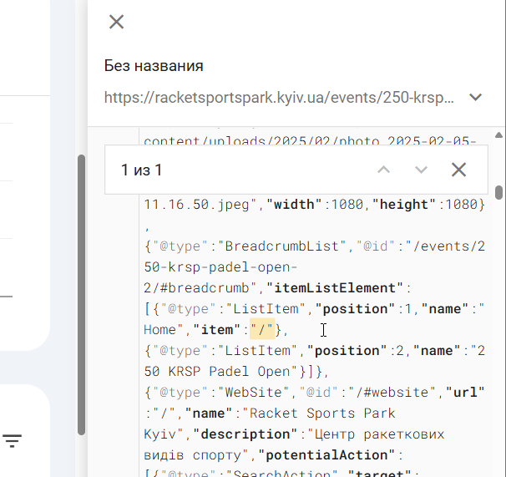
Task: Click the 'Центр ракеткових' description text
Action: [x=379, y=434]
